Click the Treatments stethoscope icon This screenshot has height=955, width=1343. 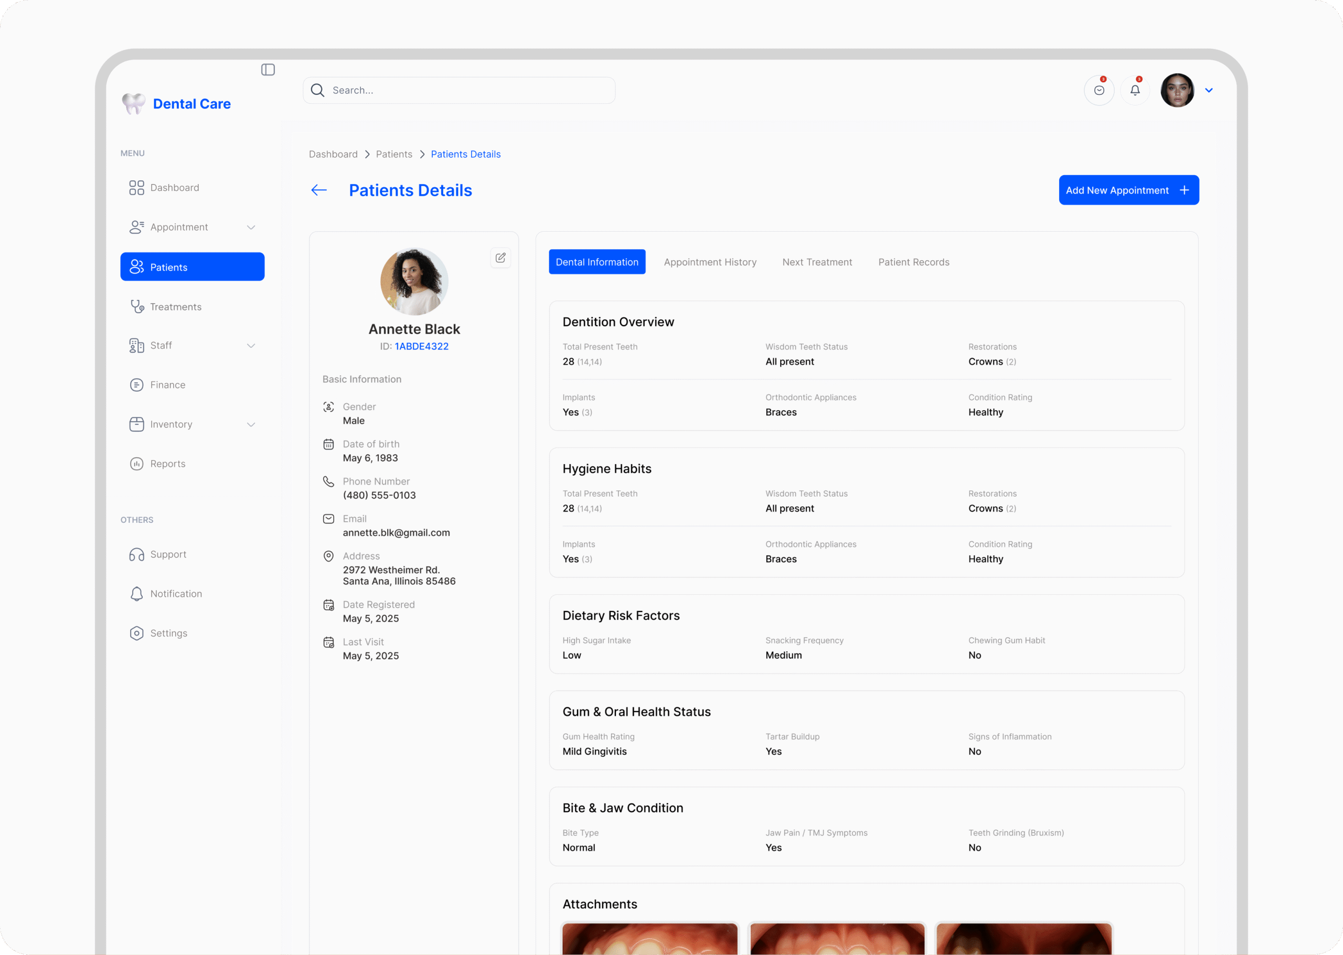tap(137, 306)
